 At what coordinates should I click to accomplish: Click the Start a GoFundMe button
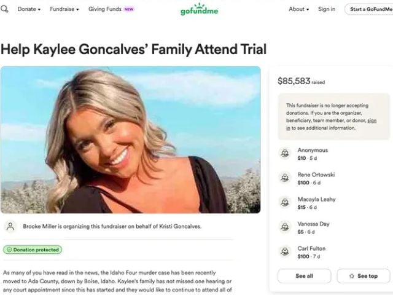click(369, 9)
